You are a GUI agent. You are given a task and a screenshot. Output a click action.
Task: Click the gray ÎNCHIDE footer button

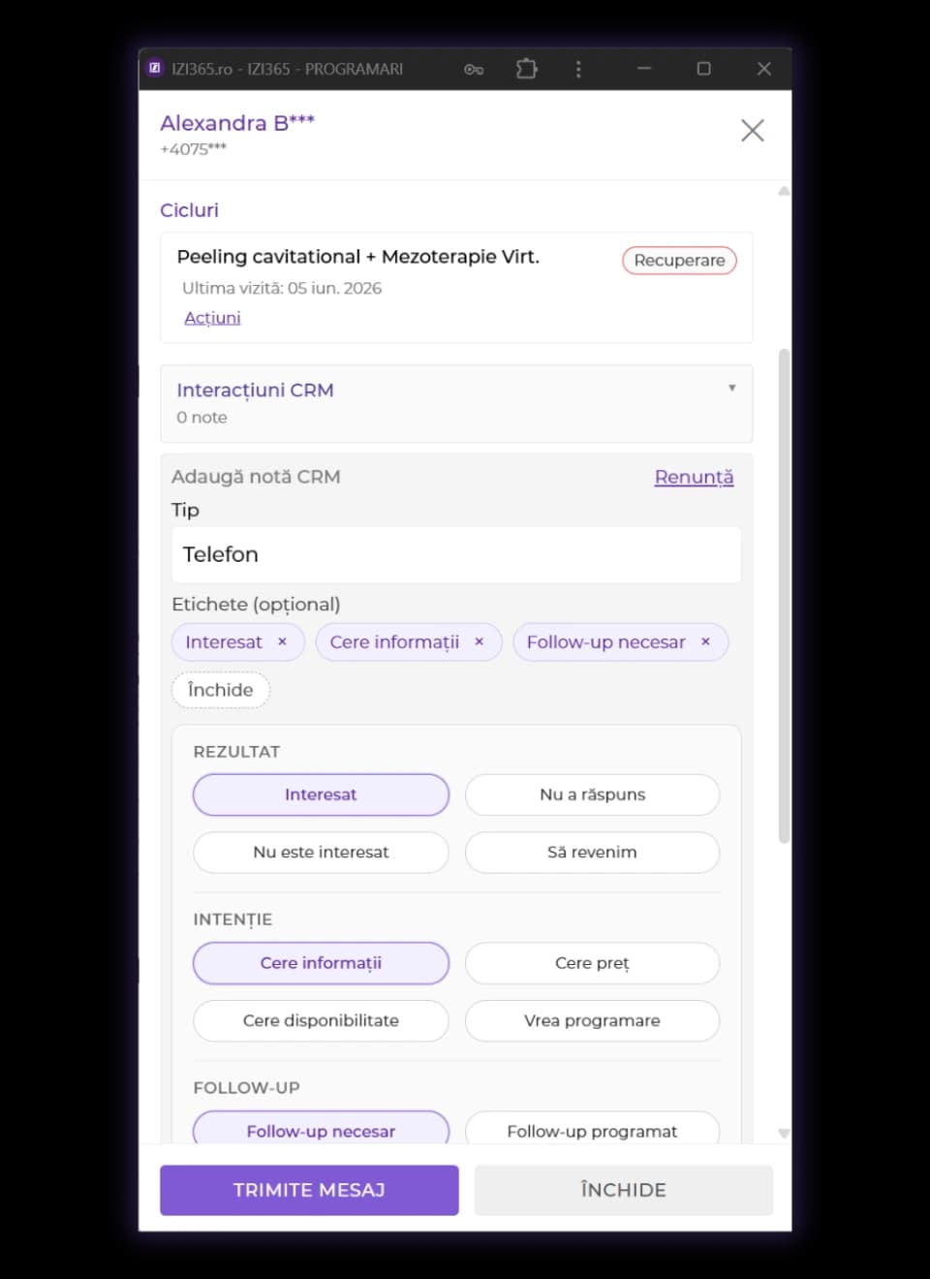(x=623, y=1190)
